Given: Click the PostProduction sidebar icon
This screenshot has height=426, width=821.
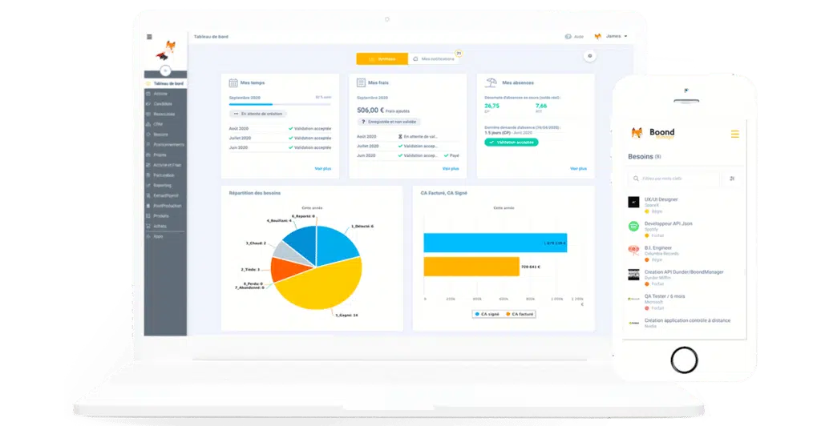Looking at the screenshot, I should pyautogui.click(x=148, y=206).
